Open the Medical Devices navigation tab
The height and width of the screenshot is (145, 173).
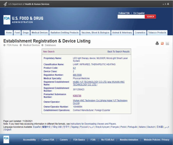pos(39,33)
